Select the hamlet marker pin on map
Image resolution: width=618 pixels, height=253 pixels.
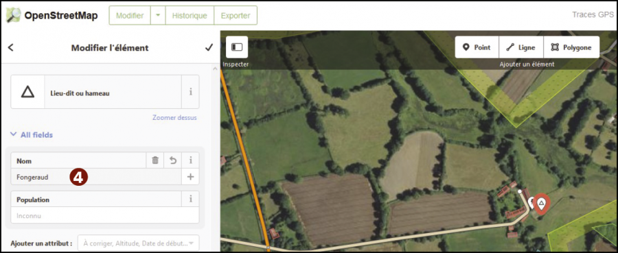coord(542,204)
